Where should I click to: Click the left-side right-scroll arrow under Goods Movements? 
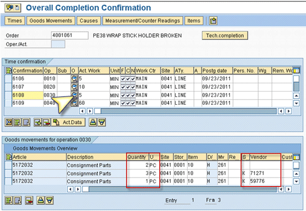pos(78,189)
